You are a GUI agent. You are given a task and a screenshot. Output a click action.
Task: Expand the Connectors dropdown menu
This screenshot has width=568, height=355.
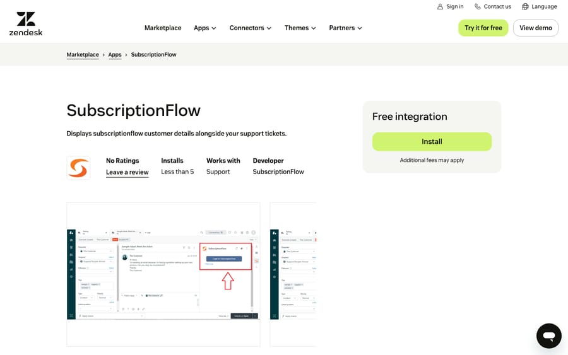251,28
